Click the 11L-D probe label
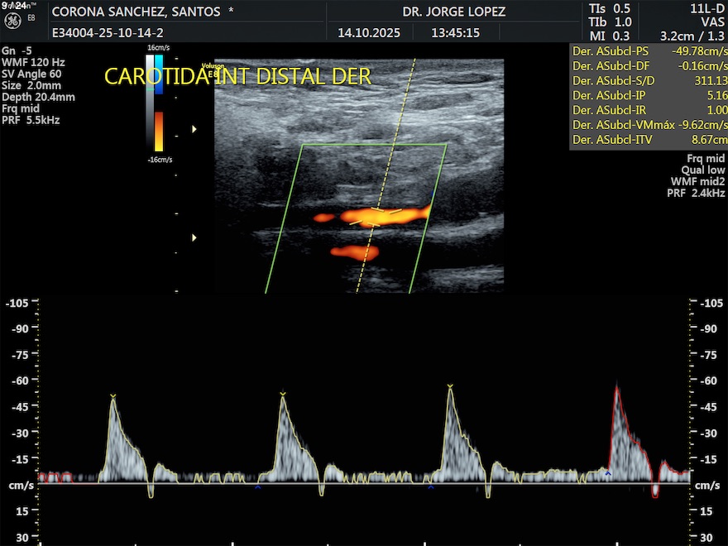 [x=706, y=7]
